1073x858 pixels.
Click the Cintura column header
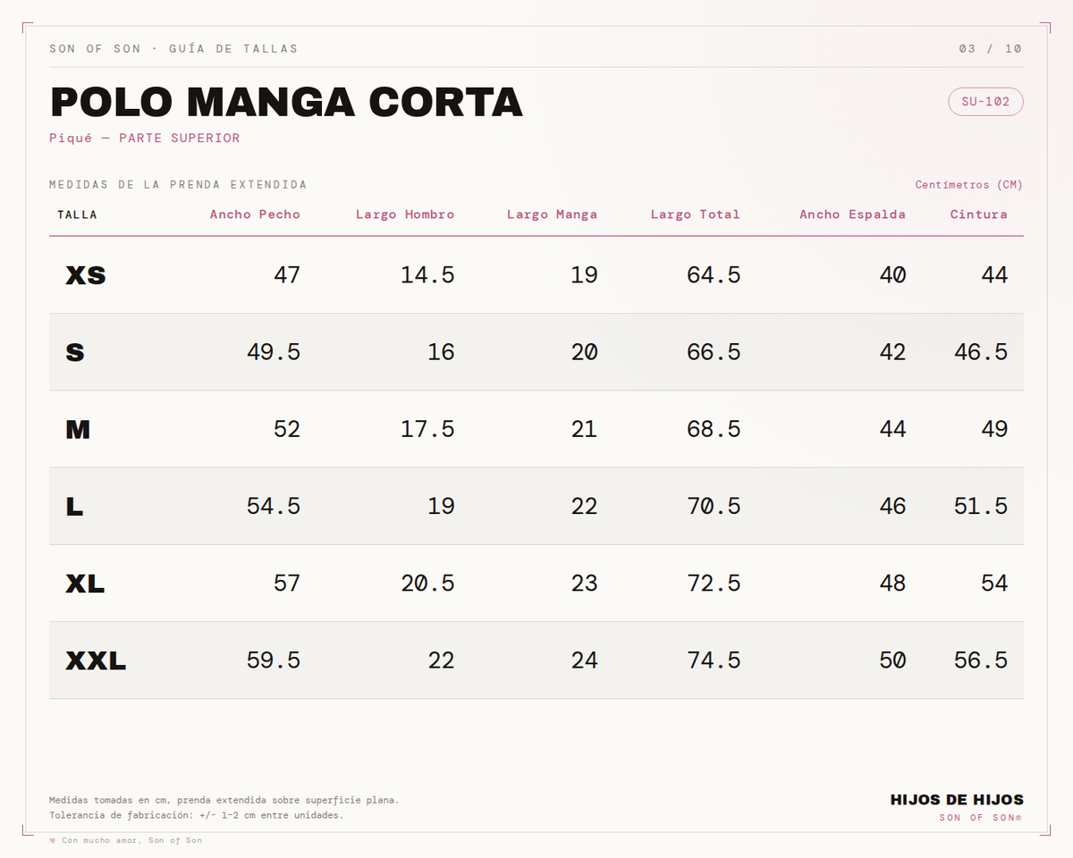click(x=979, y=214)
